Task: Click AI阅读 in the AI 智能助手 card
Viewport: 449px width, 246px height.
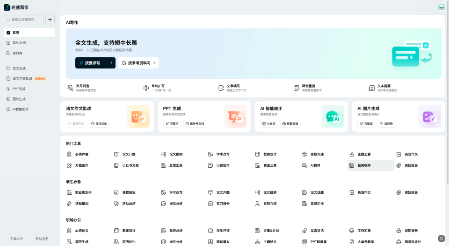Action: click(x=268, y=123)
